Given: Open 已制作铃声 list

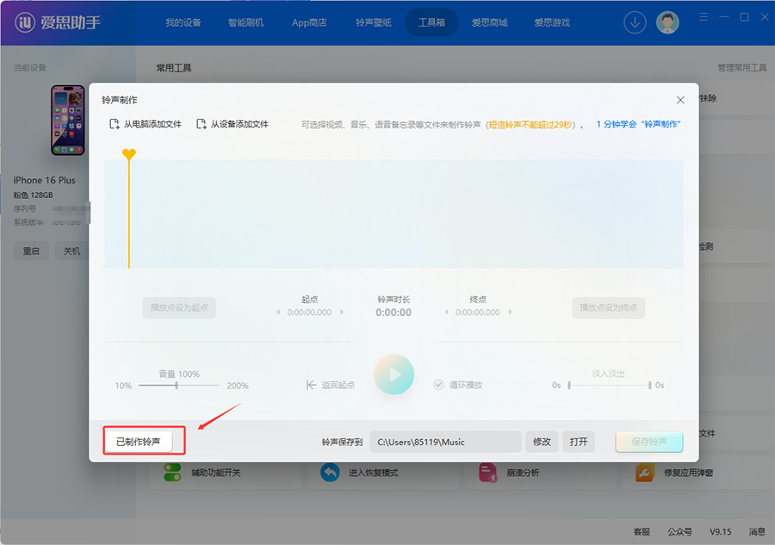Looking at the screenshot, I should (x=139, y=441).
